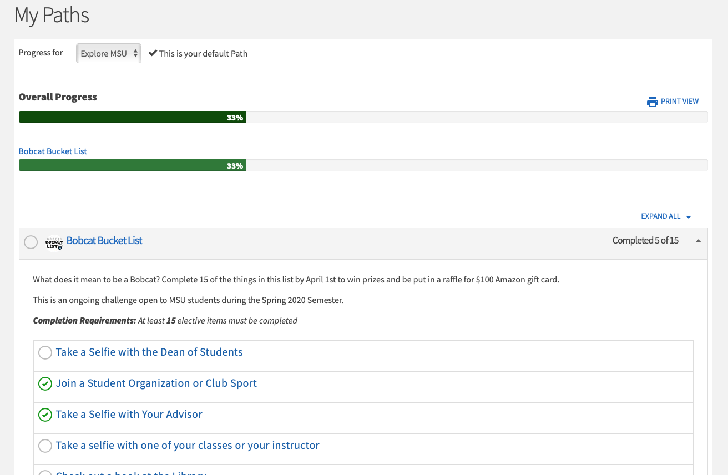Toggle the Bobcat Bucket List section status circle
This screenshot has width=728, height=475.
31,242
